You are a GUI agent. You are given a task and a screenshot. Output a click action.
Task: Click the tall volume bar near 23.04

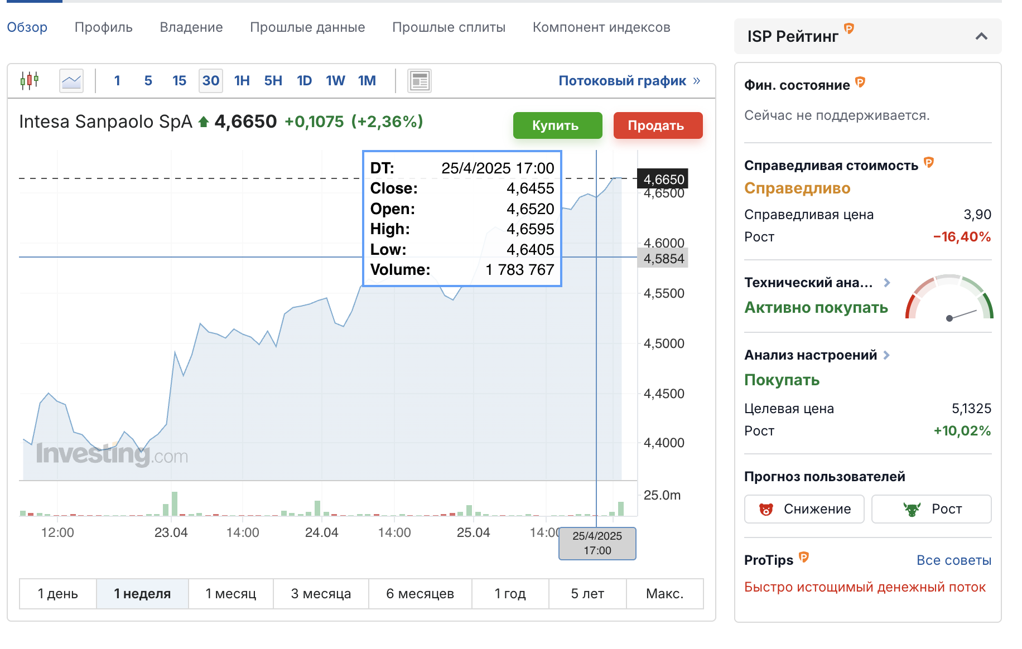[x=175, y=503]
